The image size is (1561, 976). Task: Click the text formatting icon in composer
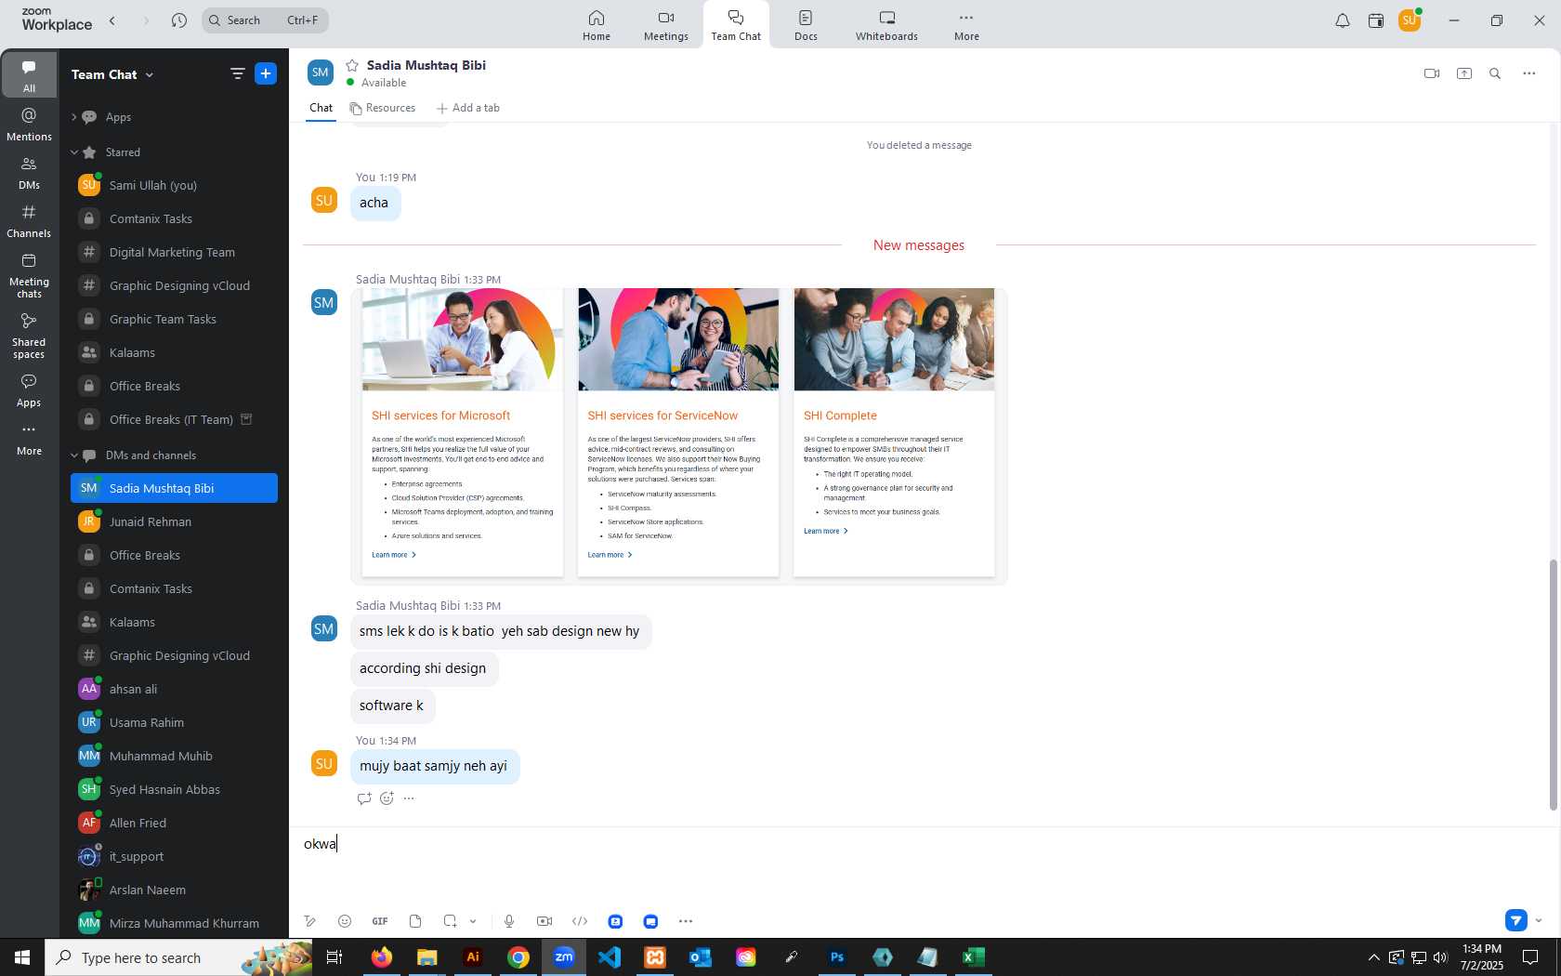(310, 921)
